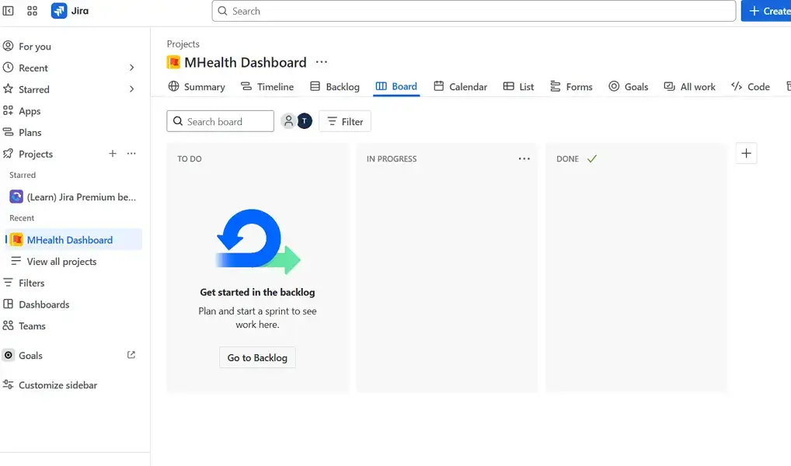Switch to the All work tab
Image resolution: width=791 pixels, height=466 pixels.
click(690, 87)
